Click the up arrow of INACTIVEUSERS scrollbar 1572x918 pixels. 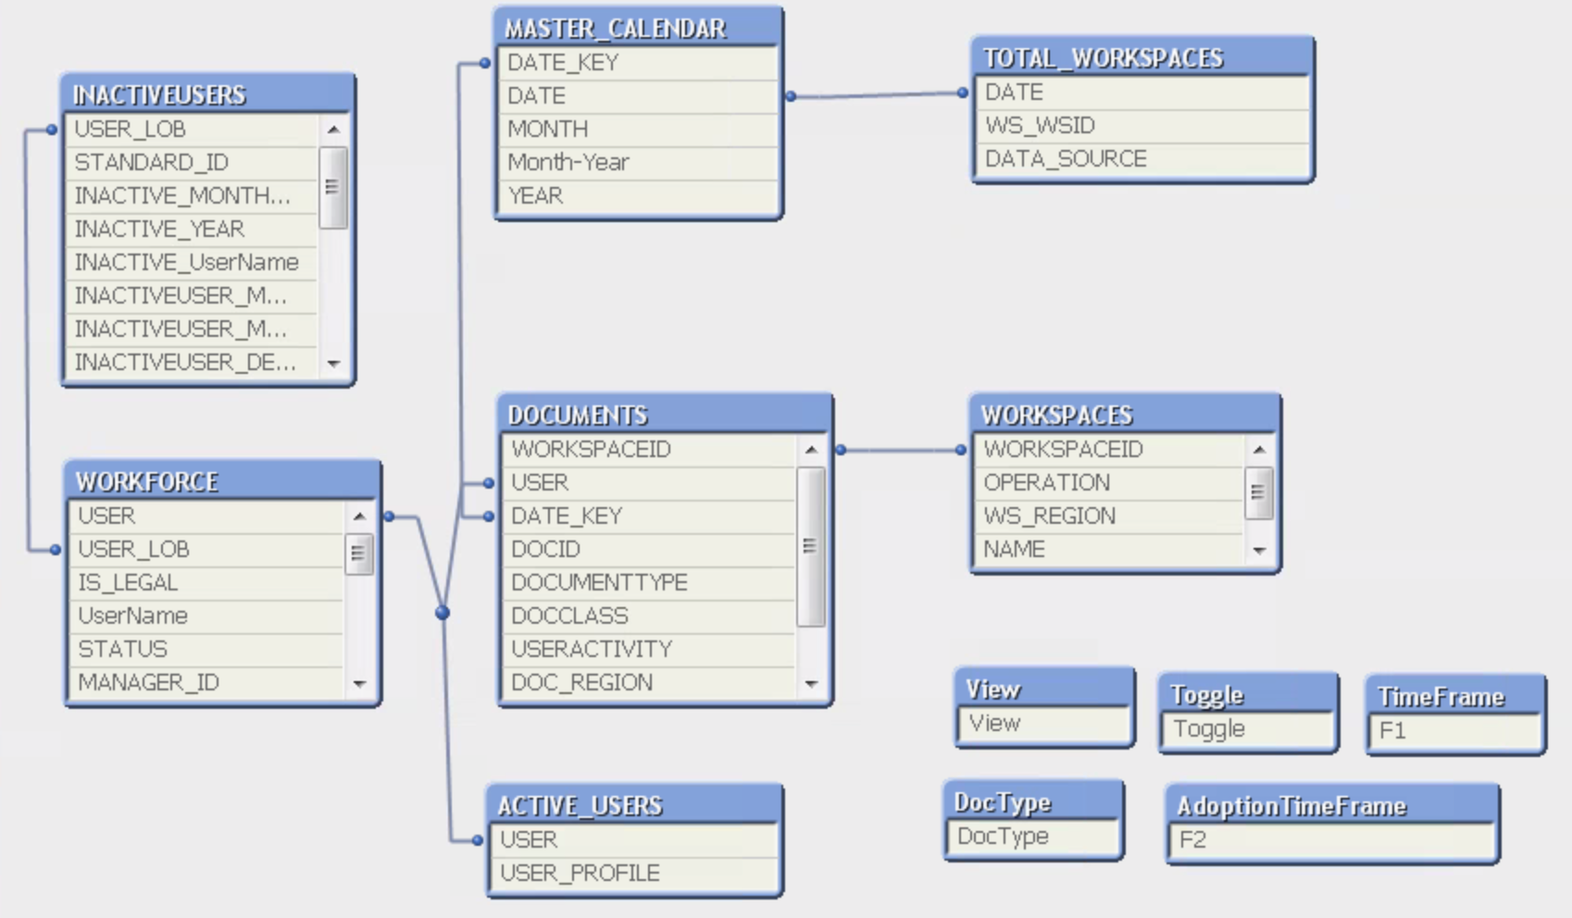pyautogui.click(x=333, y=130)
